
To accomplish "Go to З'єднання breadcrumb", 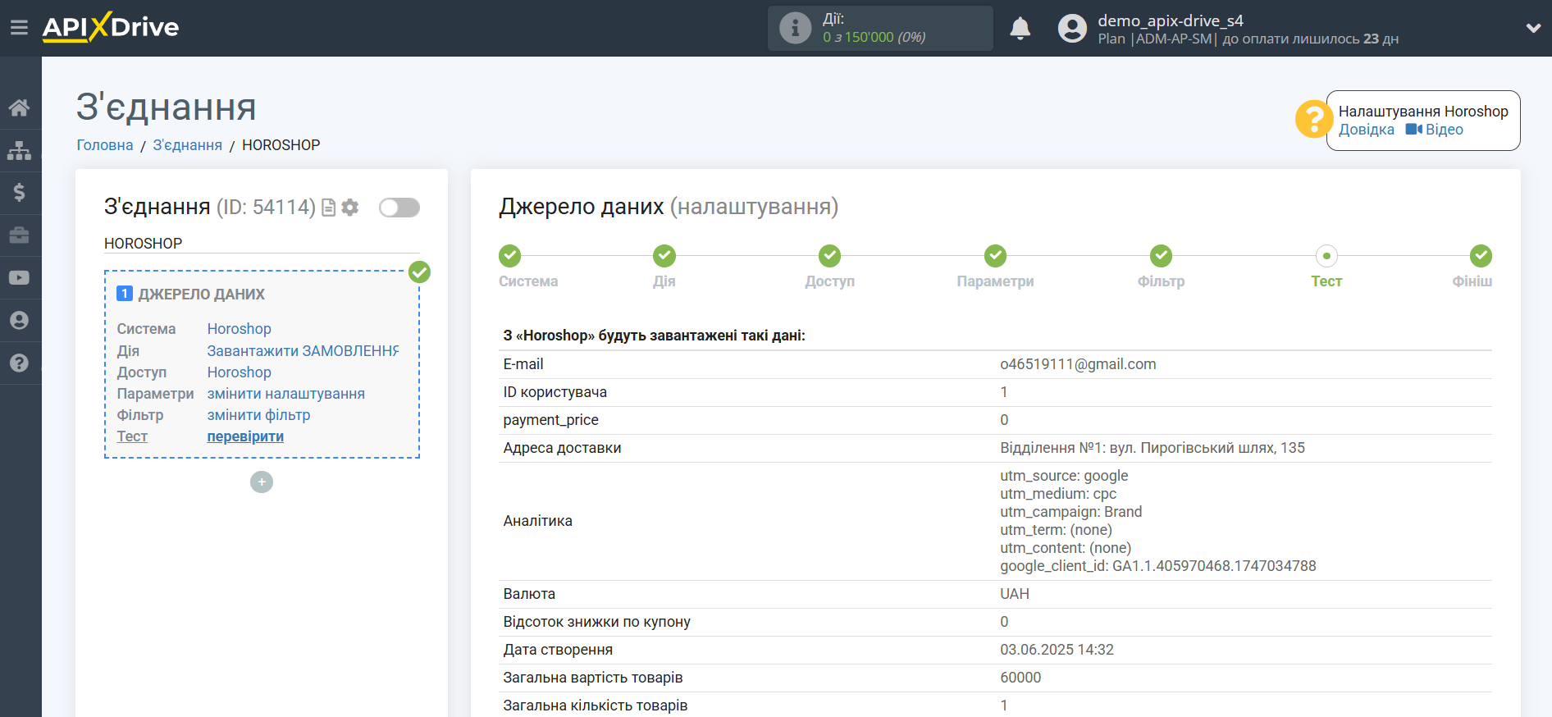I will click(x=187, y=145).
